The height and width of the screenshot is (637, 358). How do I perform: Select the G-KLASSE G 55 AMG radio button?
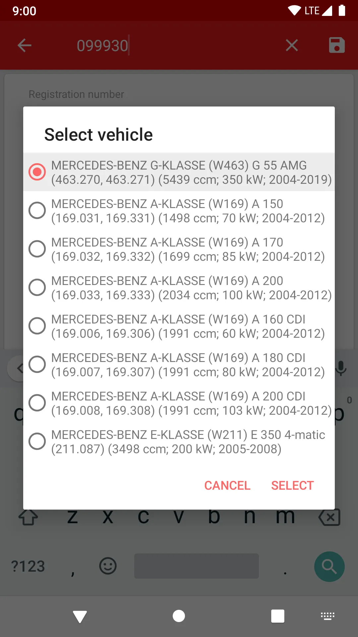tap(37, 172)
